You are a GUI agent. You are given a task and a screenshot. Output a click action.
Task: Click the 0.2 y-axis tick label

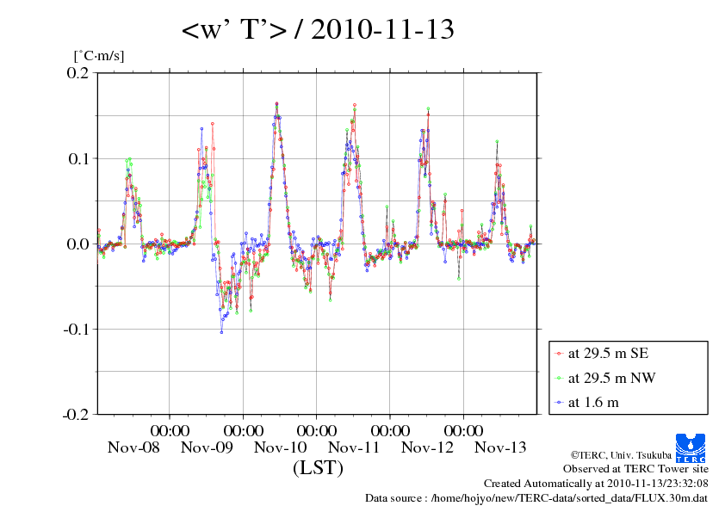coord(78,73)
